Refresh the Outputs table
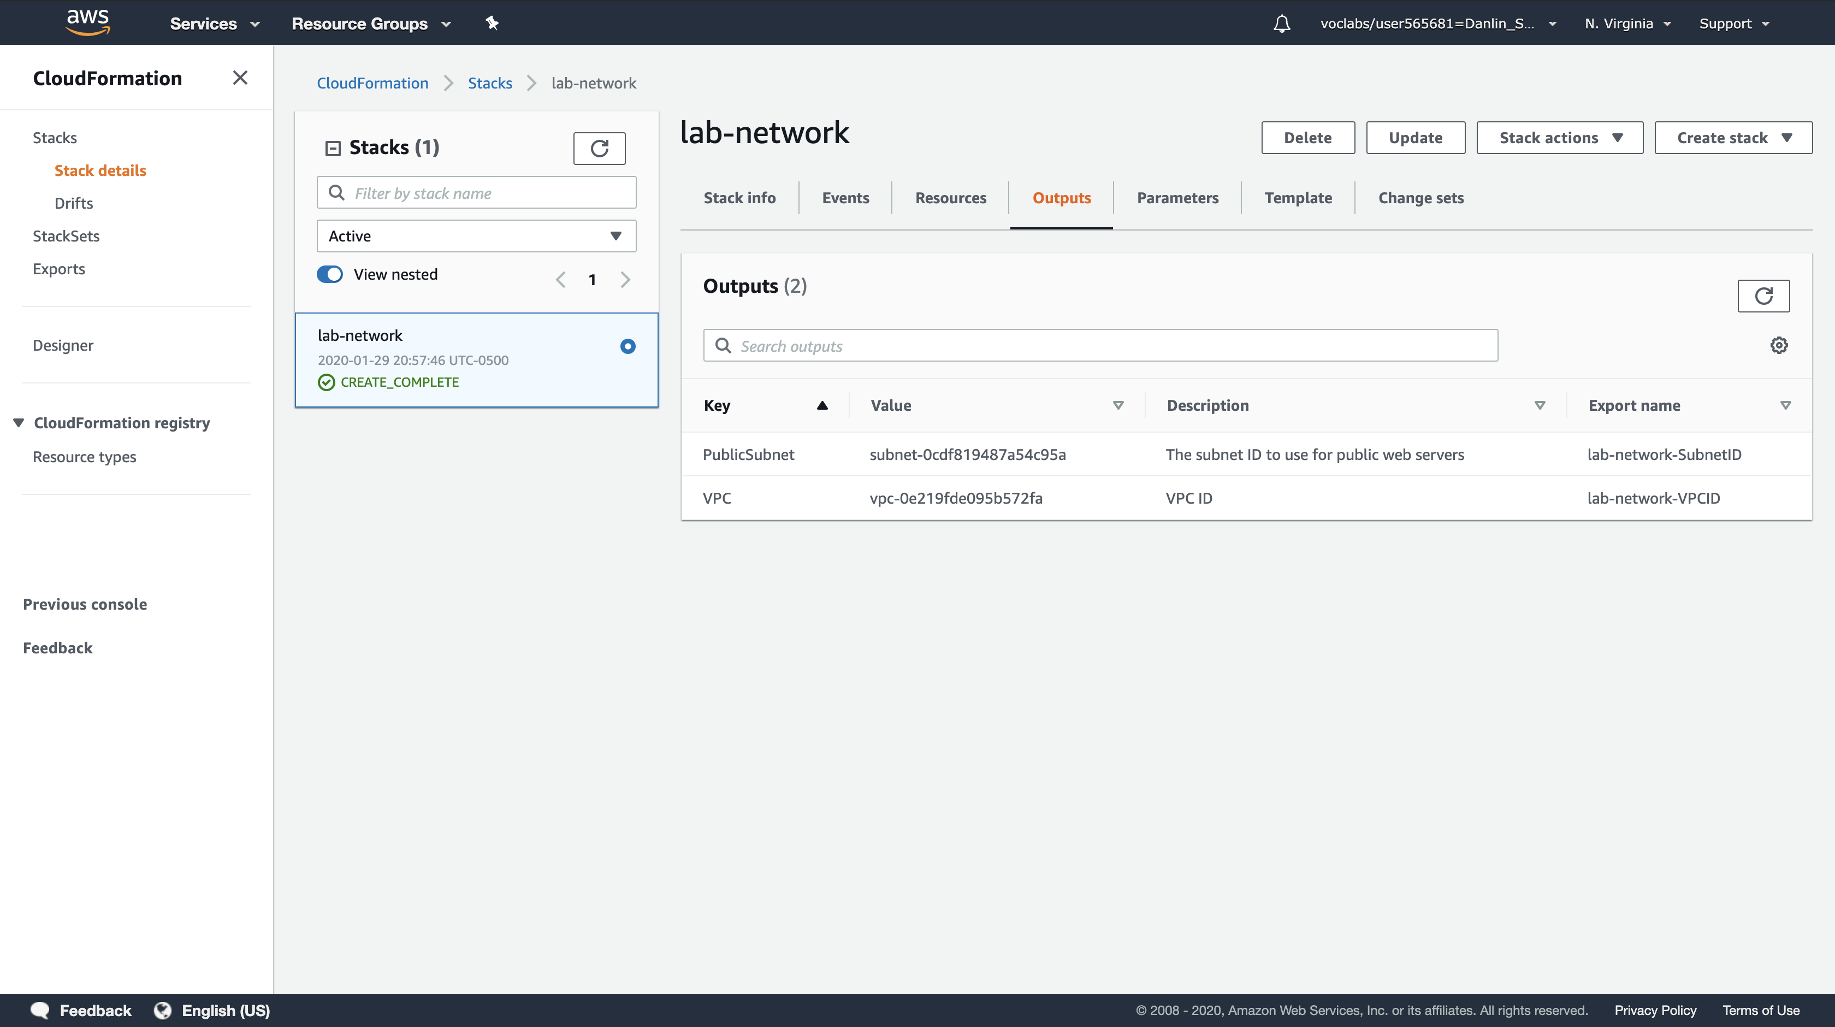This screenshot has height=1027, width=1835. (x=1763, y=296)
